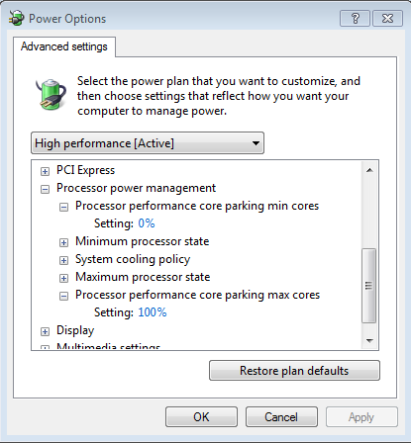411x443 pixels.
Task: Expand Minimum processor state
Action: tap(63, 242)
